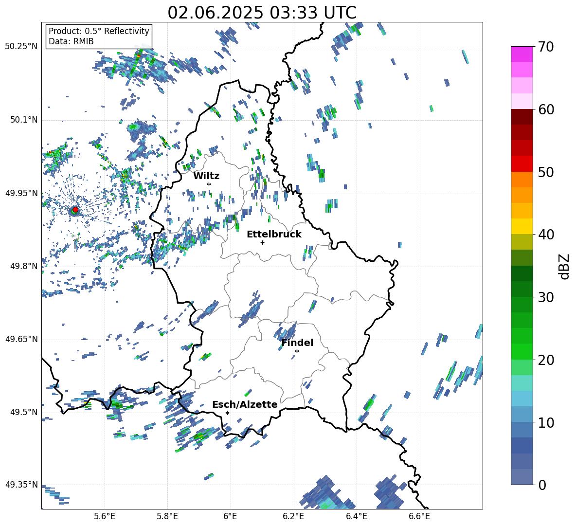Click the 49.5°N latitude label
The width and height of the screenshot is (576, 526).
[23, 412]
